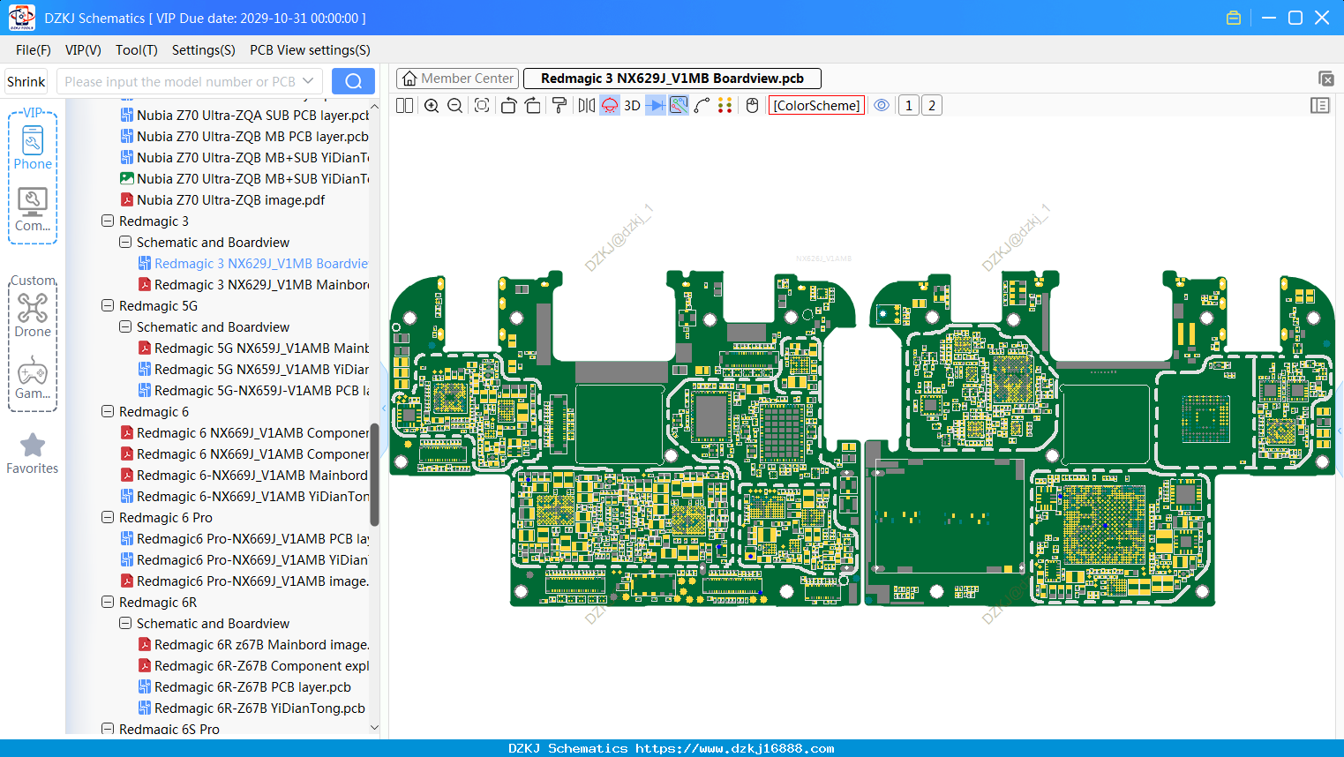Click the DZKJ Schematics app logo
1344x757 pixels.
21,18
